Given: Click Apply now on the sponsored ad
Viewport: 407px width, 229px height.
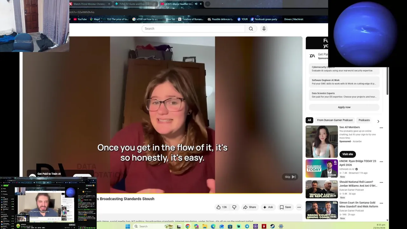Looking at the screenshot, I should 344,107.
